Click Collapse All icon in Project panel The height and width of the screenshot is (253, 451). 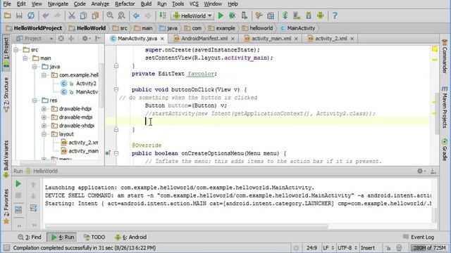(x=71, y=39)
